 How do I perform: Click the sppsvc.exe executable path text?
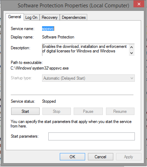pos(40,68)
